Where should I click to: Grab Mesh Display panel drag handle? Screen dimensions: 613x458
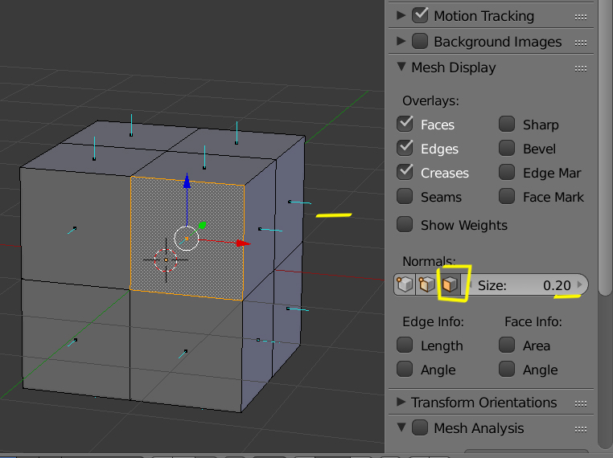pyautogui.click(x=581, y=69)
